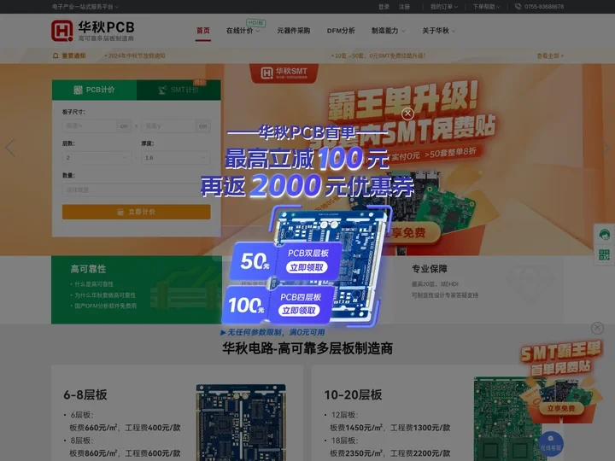Click the 华秋PCB logo

[x=93, y=31]
